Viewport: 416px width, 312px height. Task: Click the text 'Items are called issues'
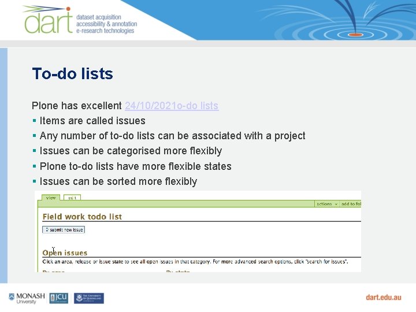(x=92, y=121)
